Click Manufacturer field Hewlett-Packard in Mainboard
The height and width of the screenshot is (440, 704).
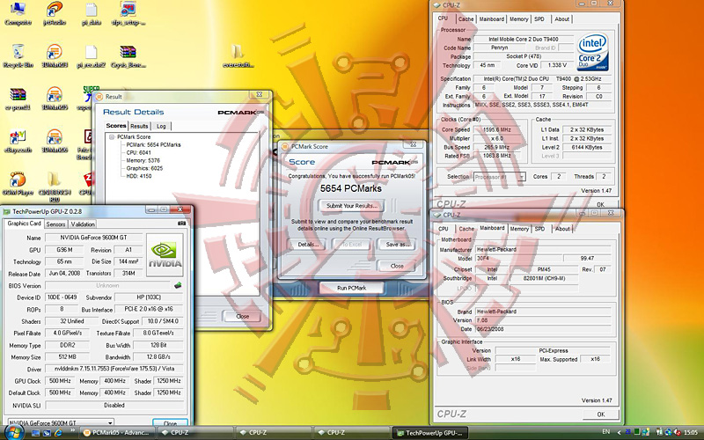[542, 249]
